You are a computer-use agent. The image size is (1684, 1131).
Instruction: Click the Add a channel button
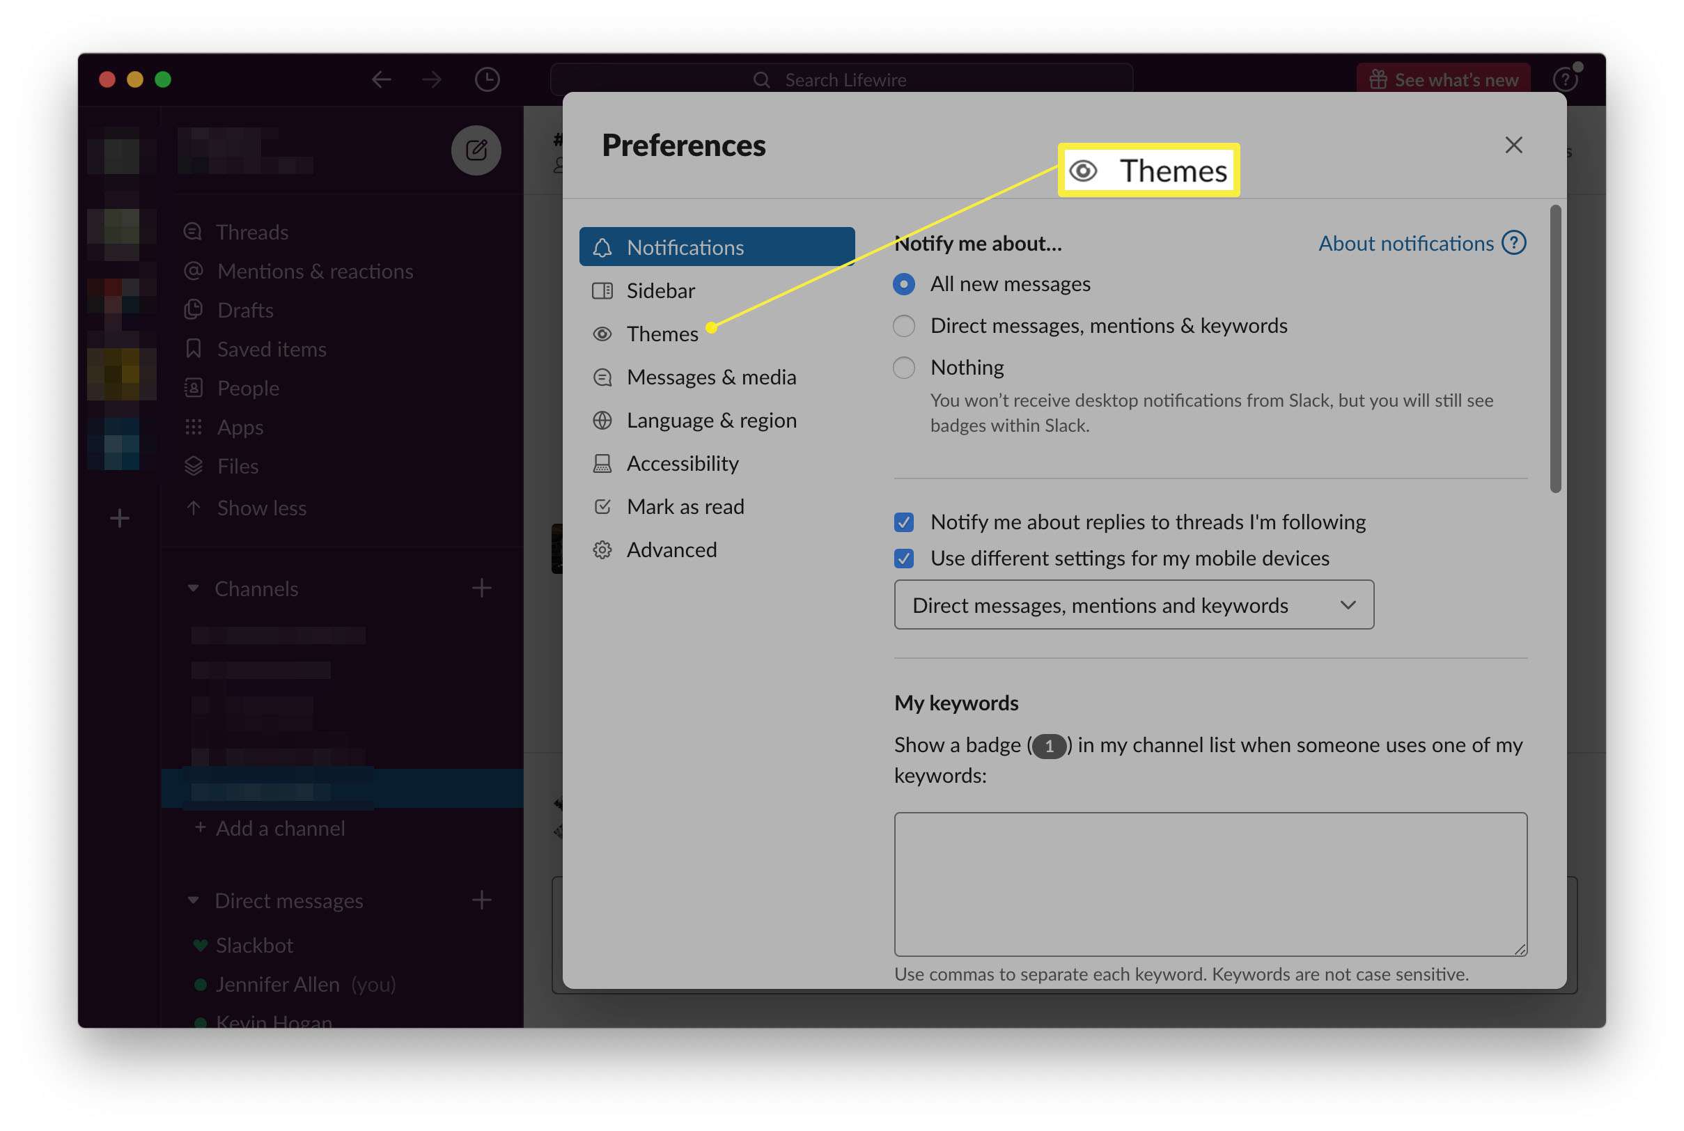[x=269, y=828]
